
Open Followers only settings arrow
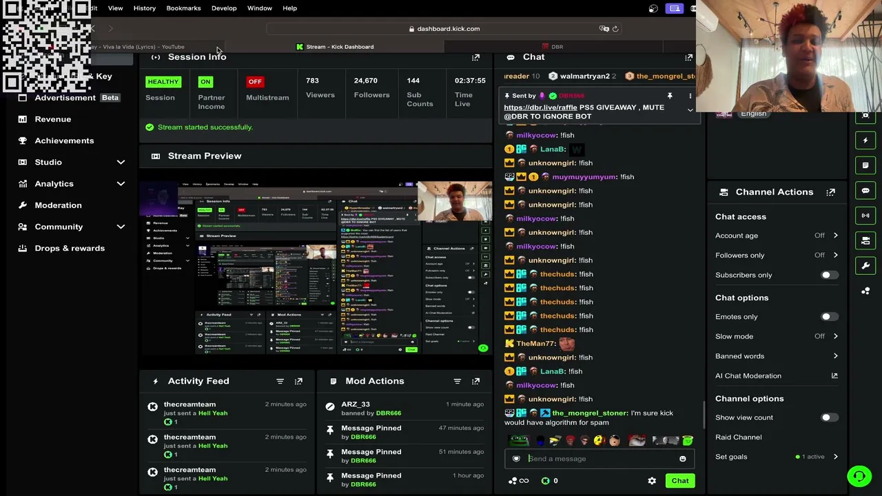click(835, 255)
